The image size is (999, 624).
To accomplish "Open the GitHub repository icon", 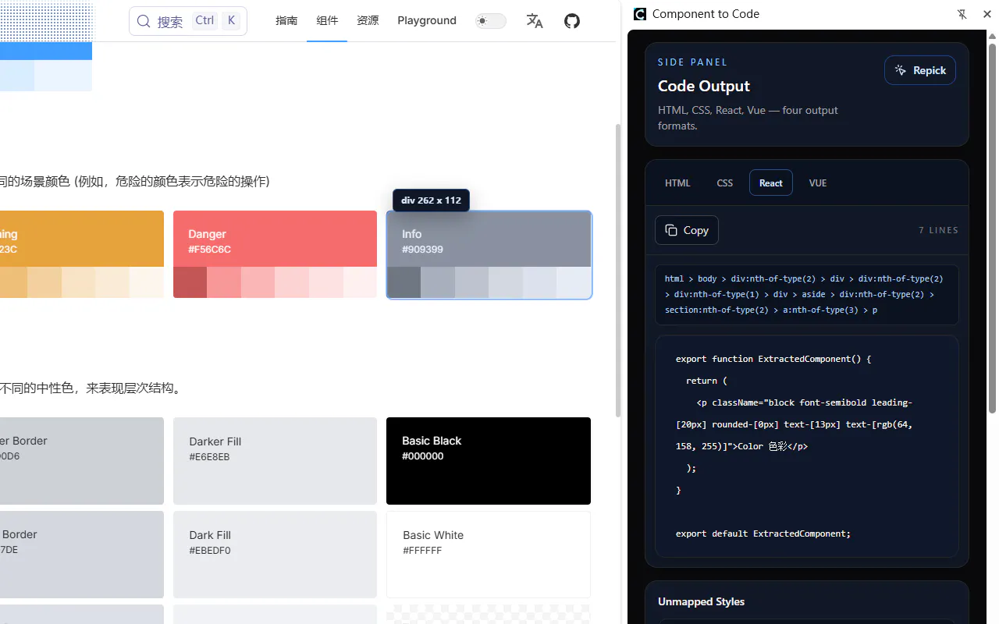I will (572, 21).
